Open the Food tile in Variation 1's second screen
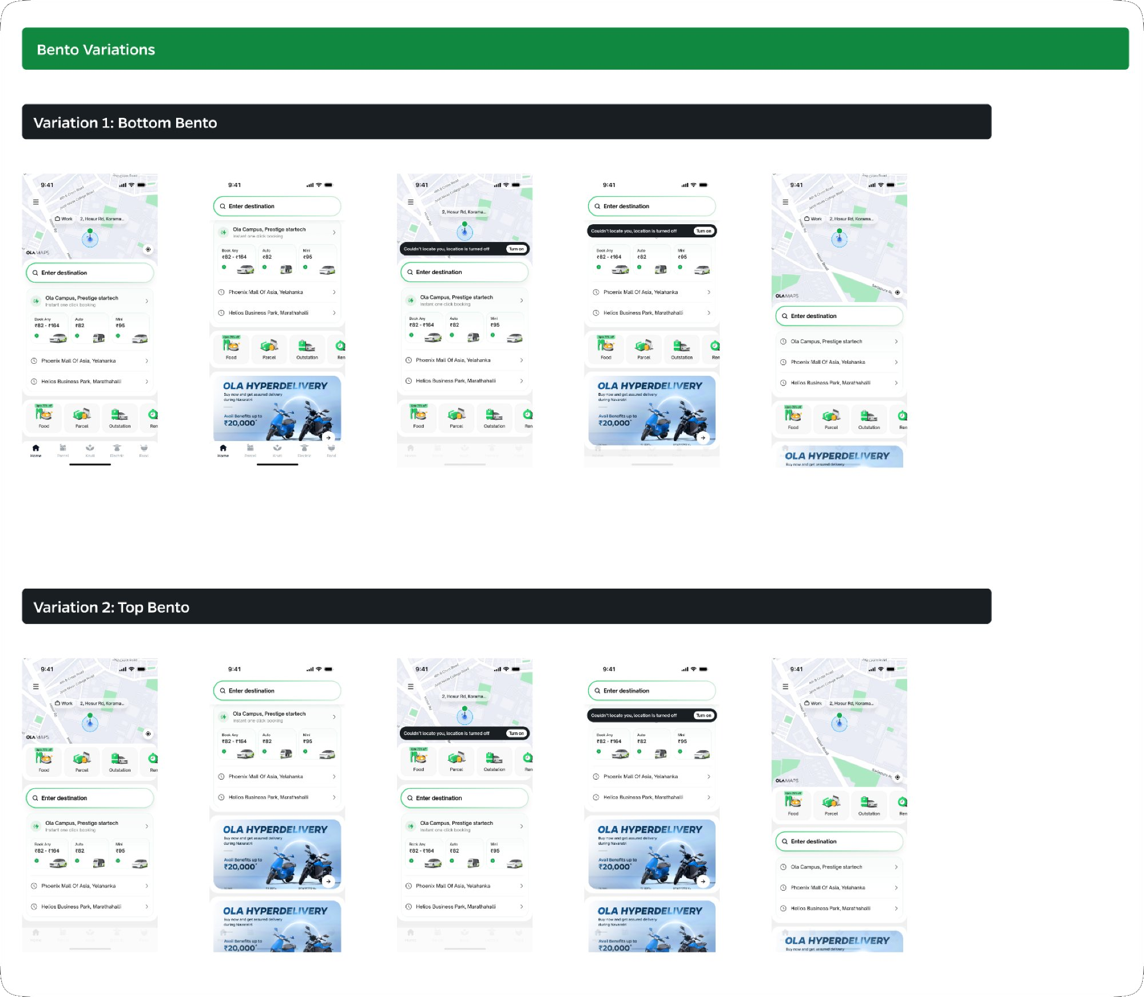The width and height of the screenshot is (1144, 997). (231, 348)
